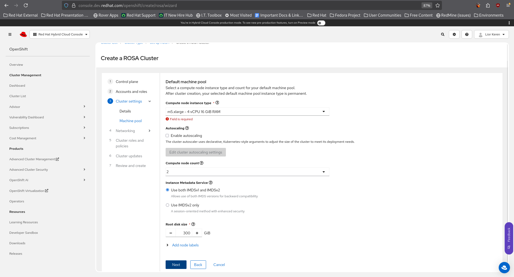This screenshot has height=277, width=514.
Task: Expand the Networking wizard step
Action: click(150, 131)
